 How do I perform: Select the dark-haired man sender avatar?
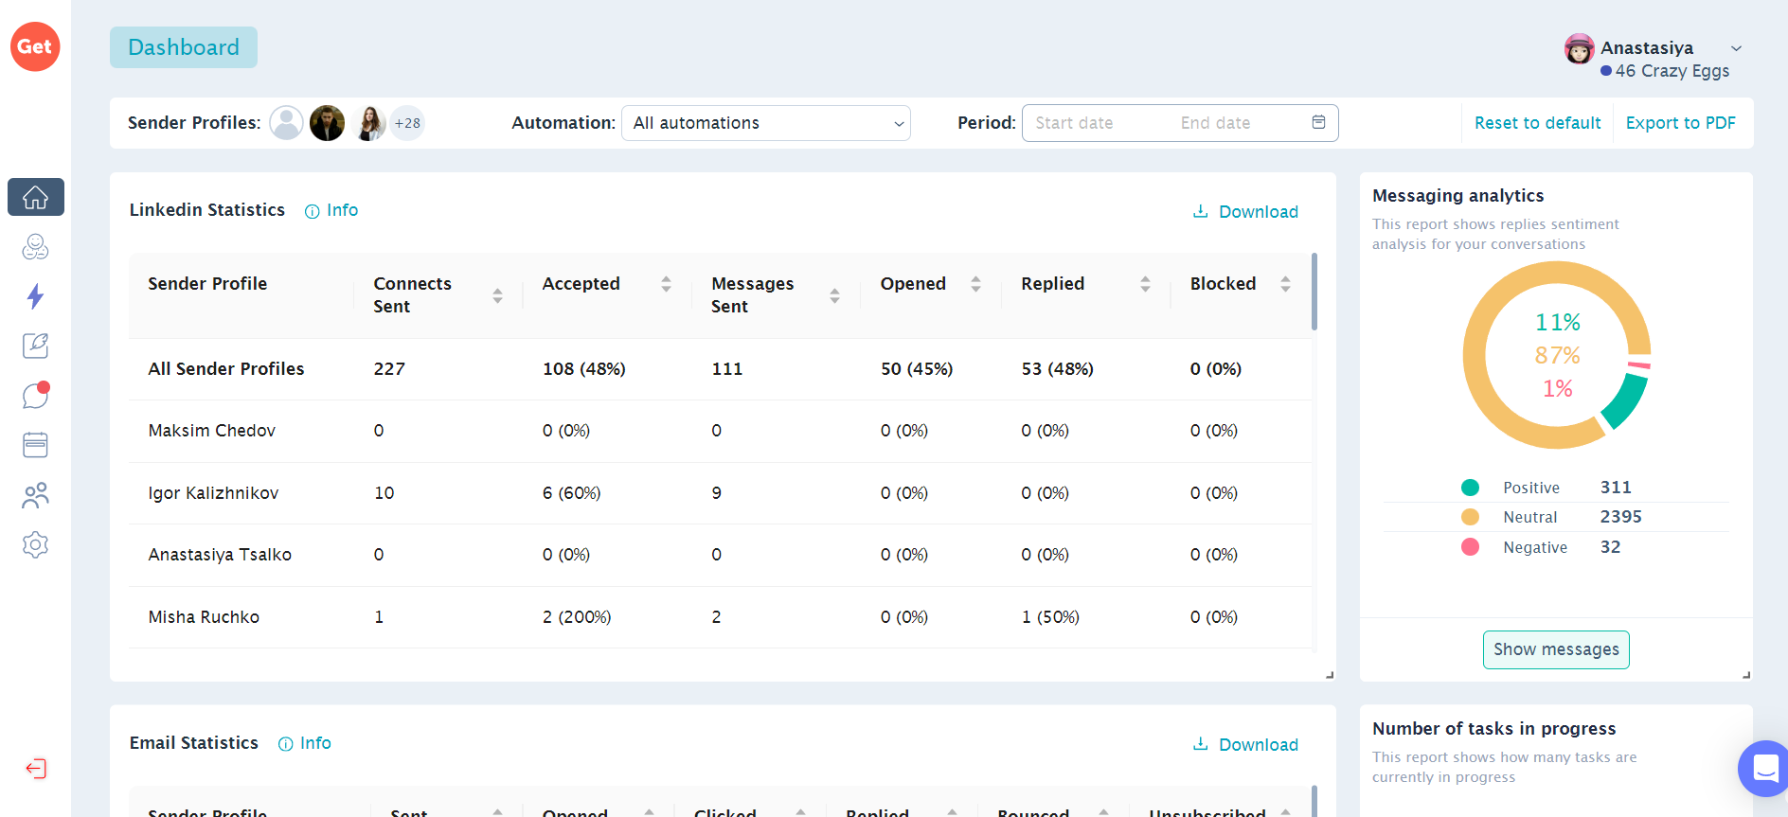pos(327,123)
